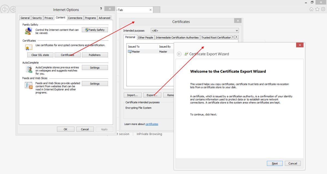Click the Certificates button in Internet Options

[x=68, y=55]
